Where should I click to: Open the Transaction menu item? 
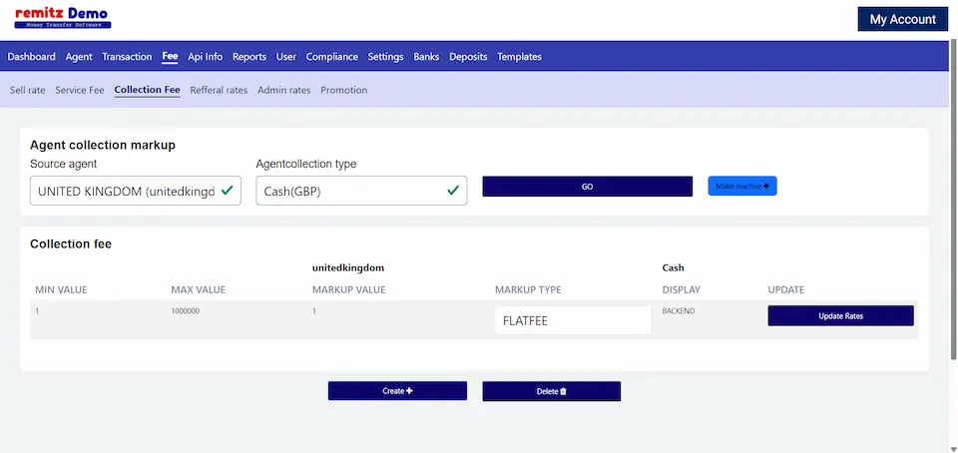point(127,57)
